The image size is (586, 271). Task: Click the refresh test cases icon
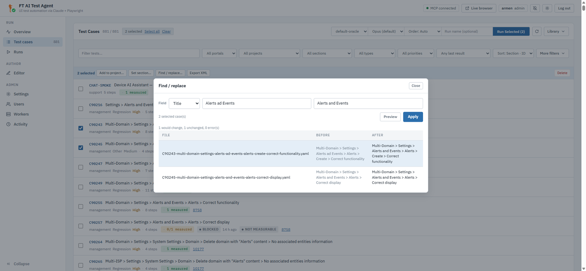point(537,32)
